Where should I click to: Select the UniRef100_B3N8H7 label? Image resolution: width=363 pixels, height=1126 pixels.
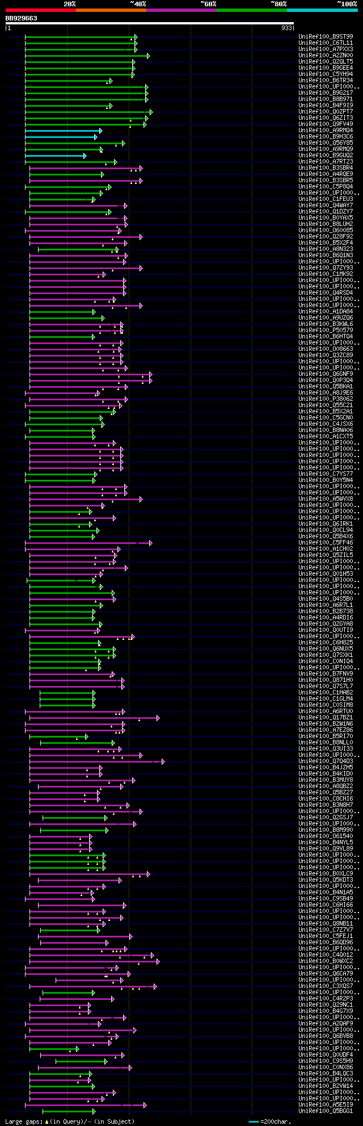point(326,805)
